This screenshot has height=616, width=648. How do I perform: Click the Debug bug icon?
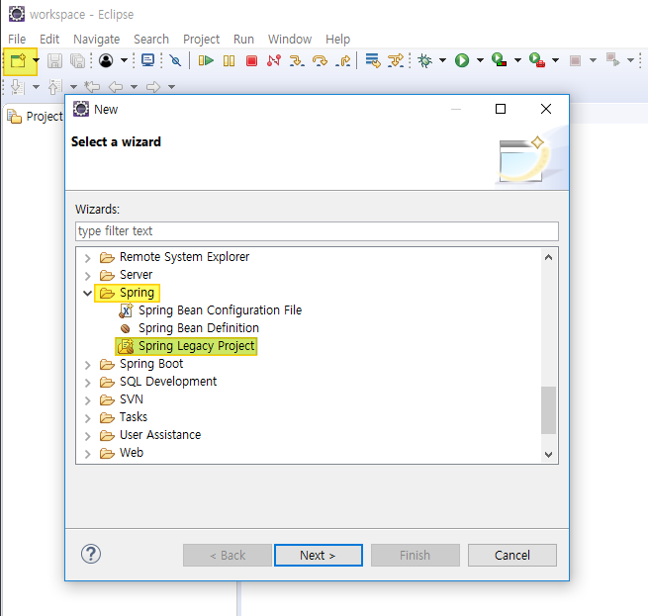424,60
